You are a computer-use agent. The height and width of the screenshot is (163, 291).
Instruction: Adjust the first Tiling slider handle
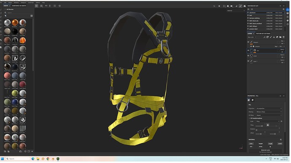[x=262, y=126]
